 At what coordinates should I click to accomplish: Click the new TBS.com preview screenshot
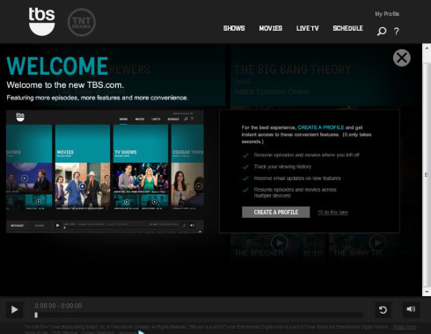point(105,171)
